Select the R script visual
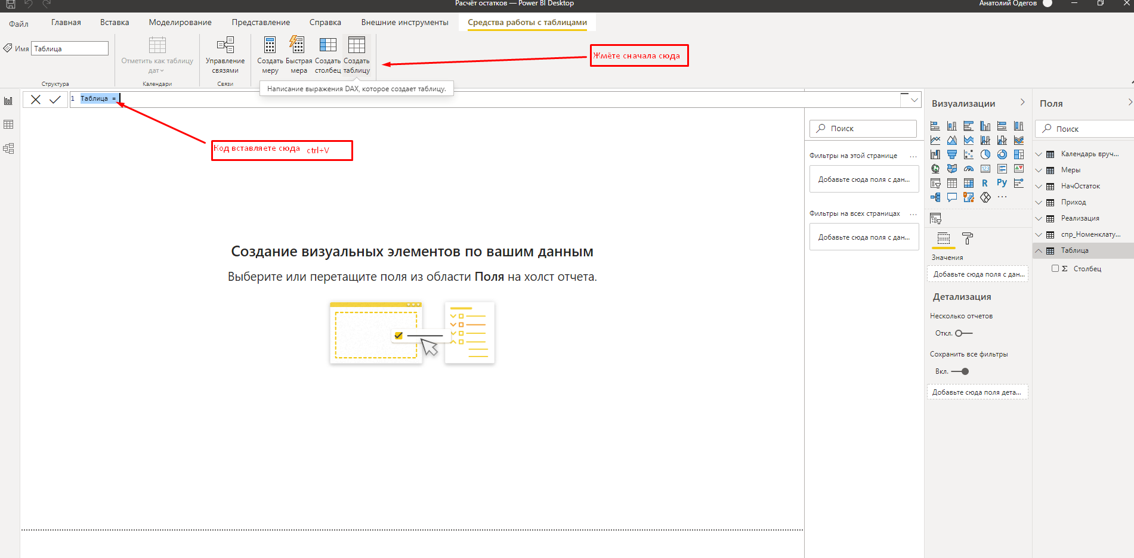This screenshot has width=1134, height=558. [985, 183]
